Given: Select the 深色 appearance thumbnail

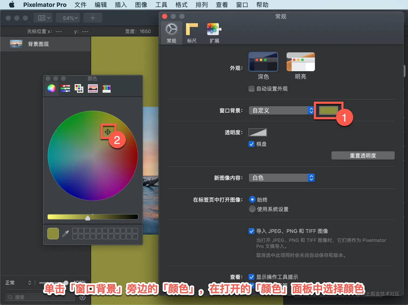Looking at the screenshot, I should tap(263, 62).
